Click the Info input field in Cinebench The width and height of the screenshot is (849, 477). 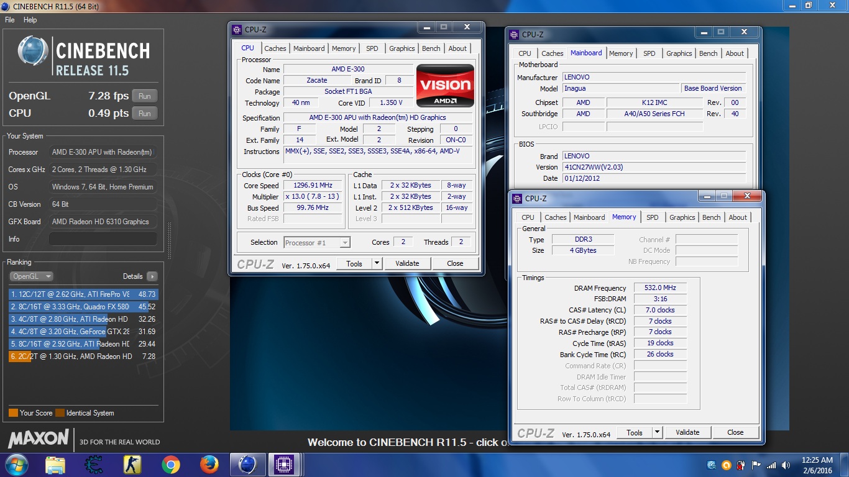[103, 239]
